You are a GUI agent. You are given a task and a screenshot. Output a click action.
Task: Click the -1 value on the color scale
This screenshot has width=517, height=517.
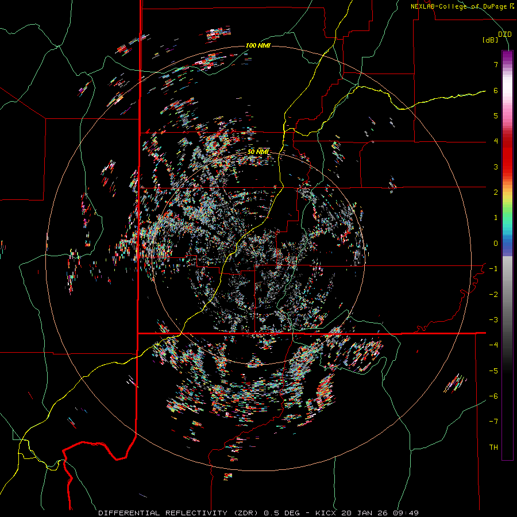[x=493, y=269]
